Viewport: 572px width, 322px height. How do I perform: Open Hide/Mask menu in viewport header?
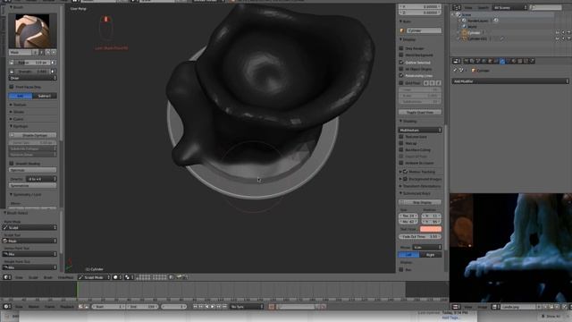tap(65, 277)
